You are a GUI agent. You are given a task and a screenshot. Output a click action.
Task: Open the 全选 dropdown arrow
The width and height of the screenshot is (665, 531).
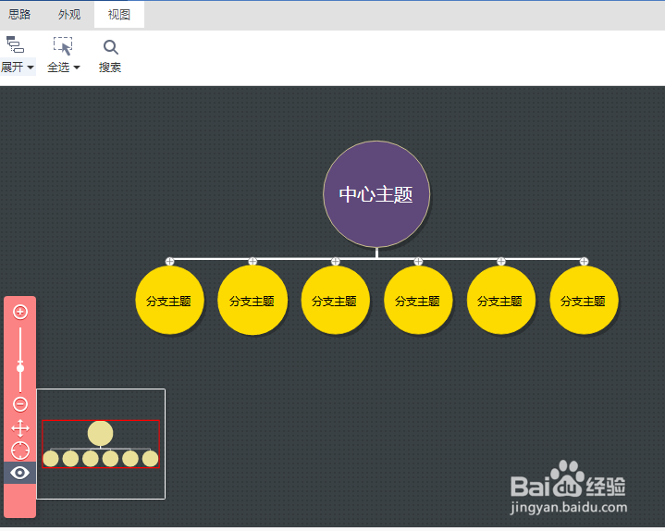pos(77,68)
